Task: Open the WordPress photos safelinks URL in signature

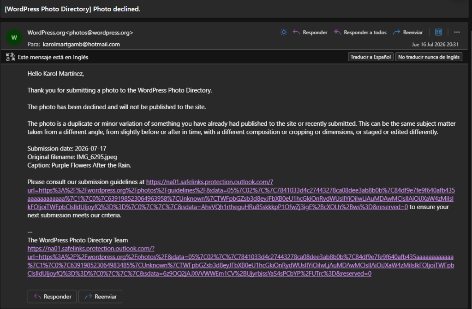Action: click(241, 261)
